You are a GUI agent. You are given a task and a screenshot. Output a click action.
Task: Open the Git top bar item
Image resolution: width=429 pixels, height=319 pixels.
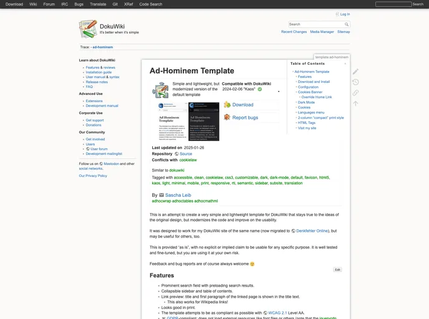click(115, 4)
